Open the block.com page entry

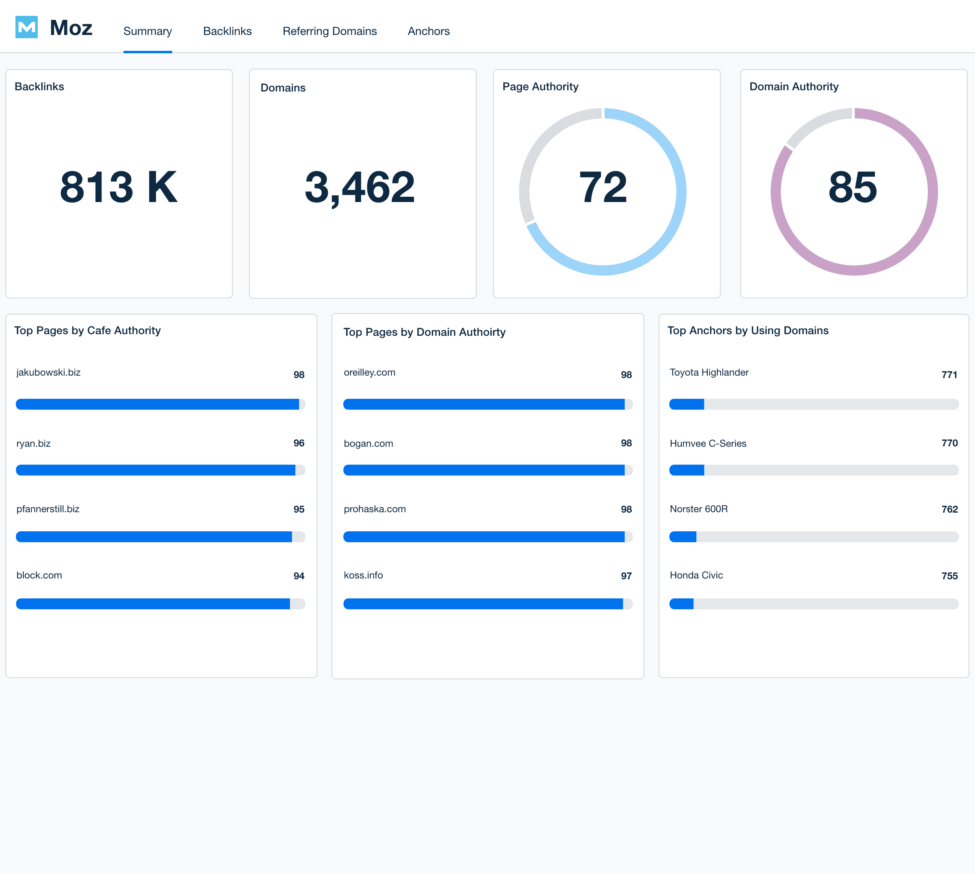[x=39, y=575]
